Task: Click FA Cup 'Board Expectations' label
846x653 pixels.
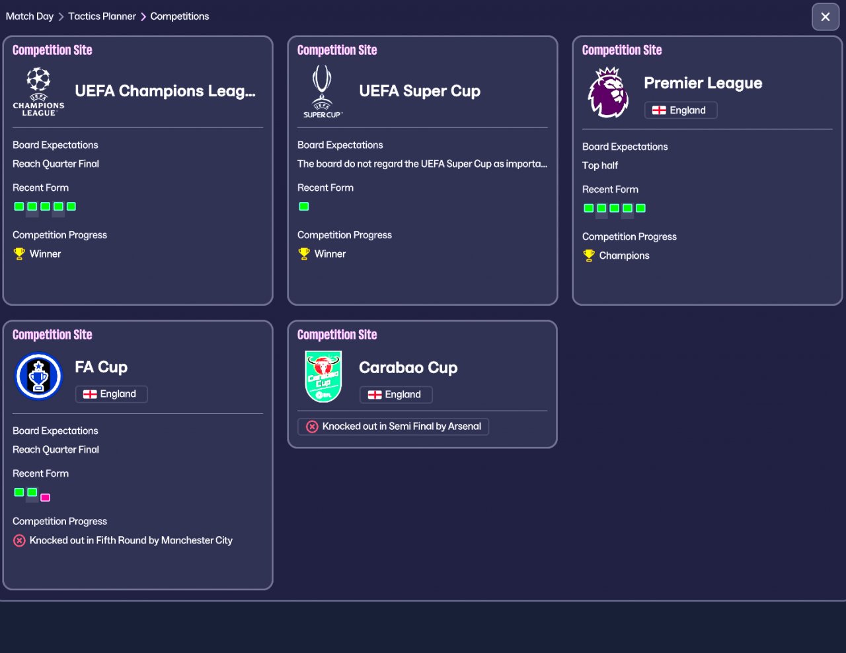Action: [56, 430]
